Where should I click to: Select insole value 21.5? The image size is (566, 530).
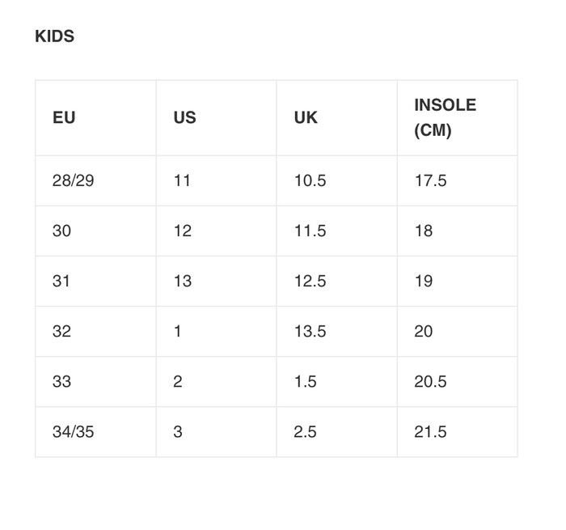click(458, 432)
